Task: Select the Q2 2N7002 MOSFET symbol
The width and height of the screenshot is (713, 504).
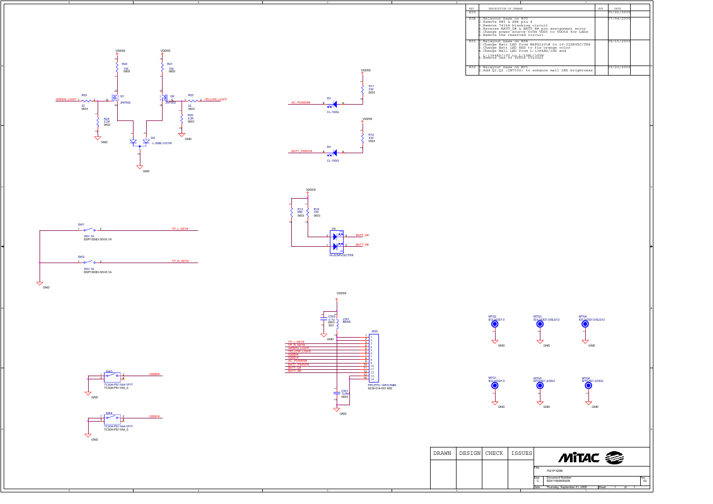Action: pyautogui.click(x=165, y=98)
